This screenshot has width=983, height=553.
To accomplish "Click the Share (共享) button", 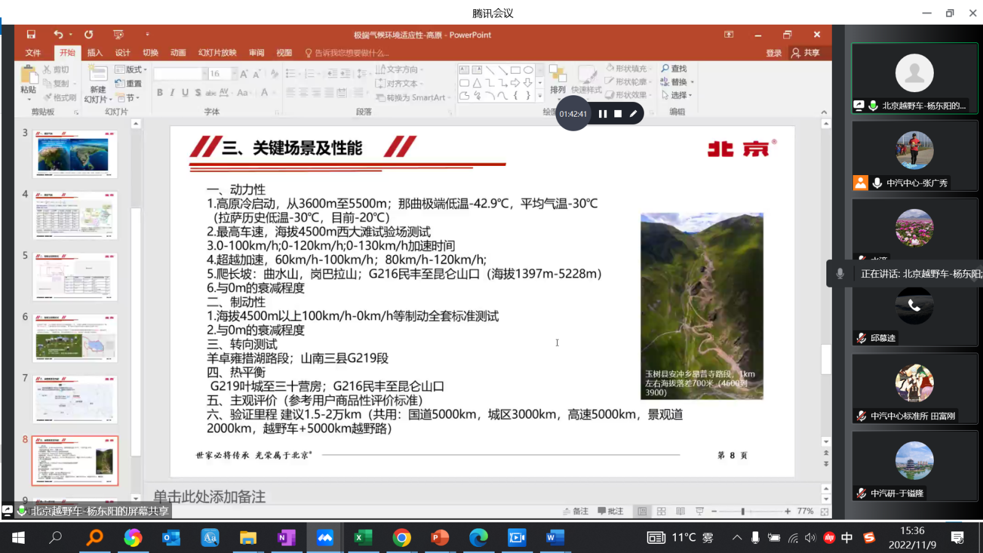I will (x=805, y=53).
